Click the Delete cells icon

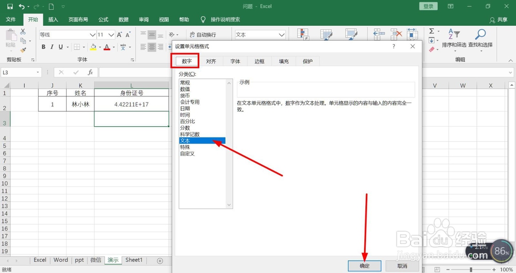[x=396, y=34]
